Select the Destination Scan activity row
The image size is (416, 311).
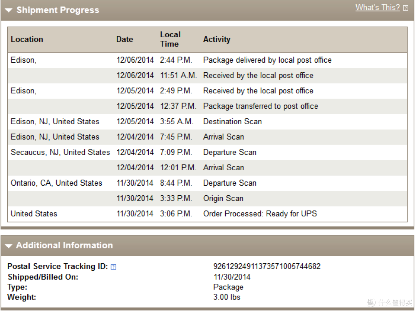coord(208,121)
